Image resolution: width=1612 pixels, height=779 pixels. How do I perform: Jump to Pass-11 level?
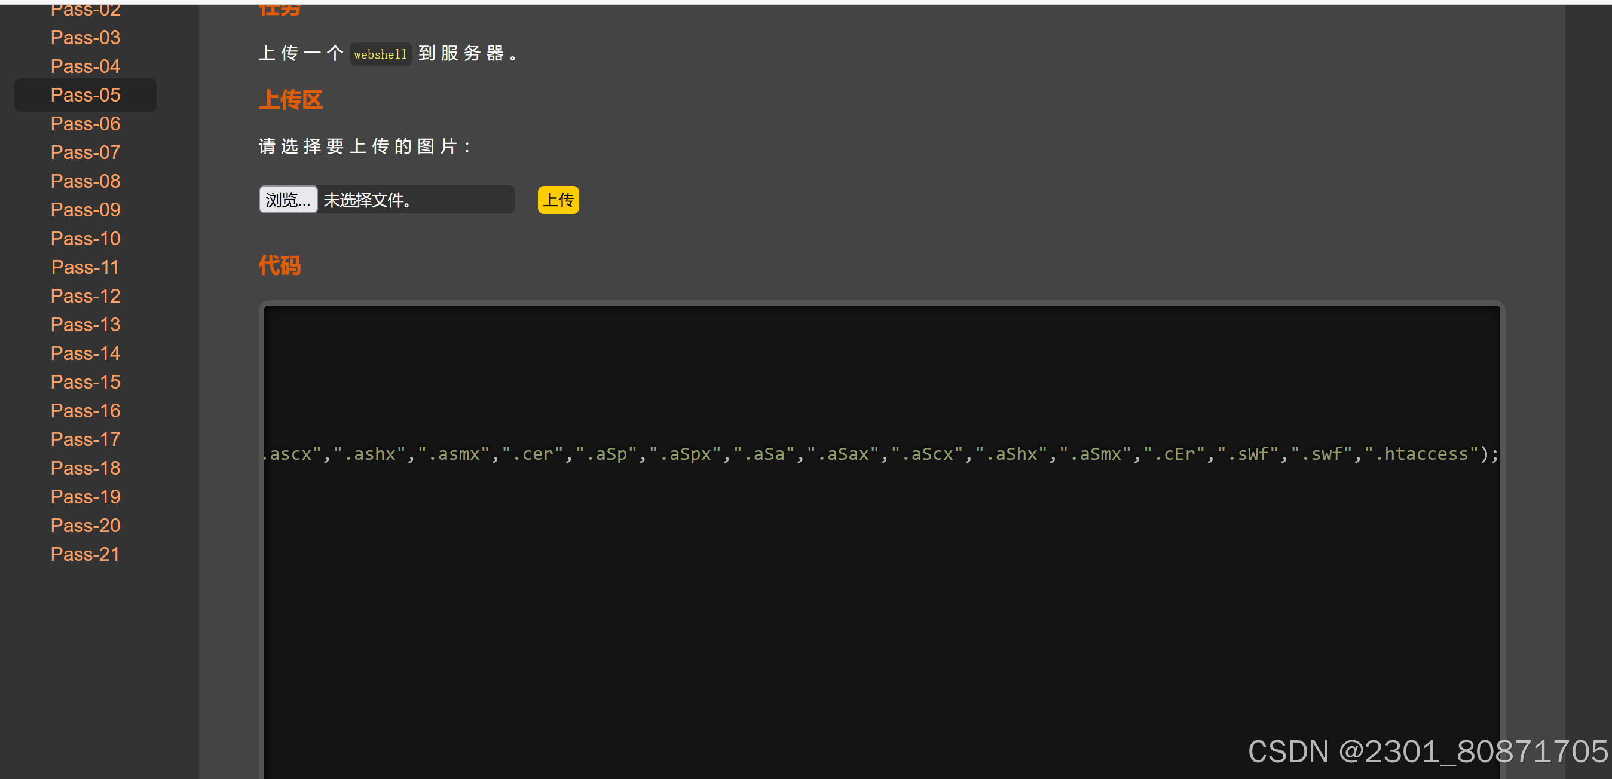[85, 267]
